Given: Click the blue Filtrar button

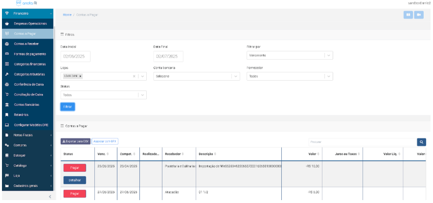Looking at the screenshot, I should tap(68, 107).
